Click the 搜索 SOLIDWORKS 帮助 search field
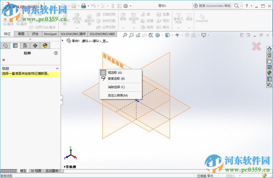Screen dimensions: 273x178 point(215,6)
